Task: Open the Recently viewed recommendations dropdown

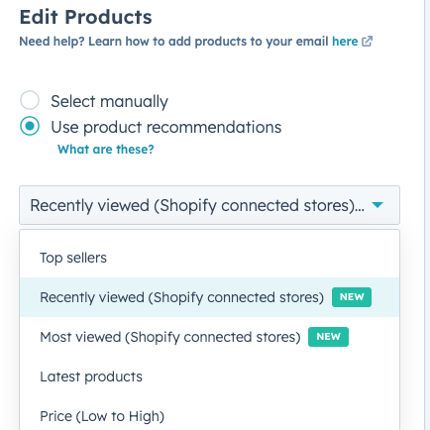Action: (209, 205)
